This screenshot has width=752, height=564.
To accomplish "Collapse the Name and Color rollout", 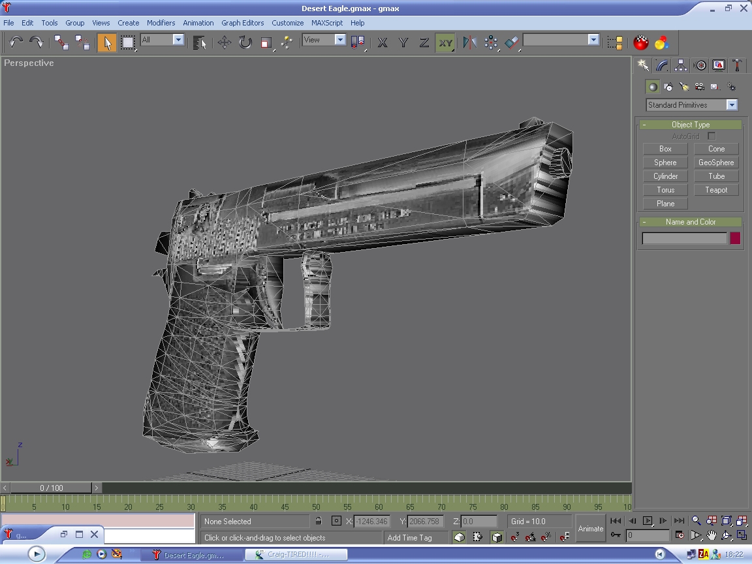I will click(691, 221).
